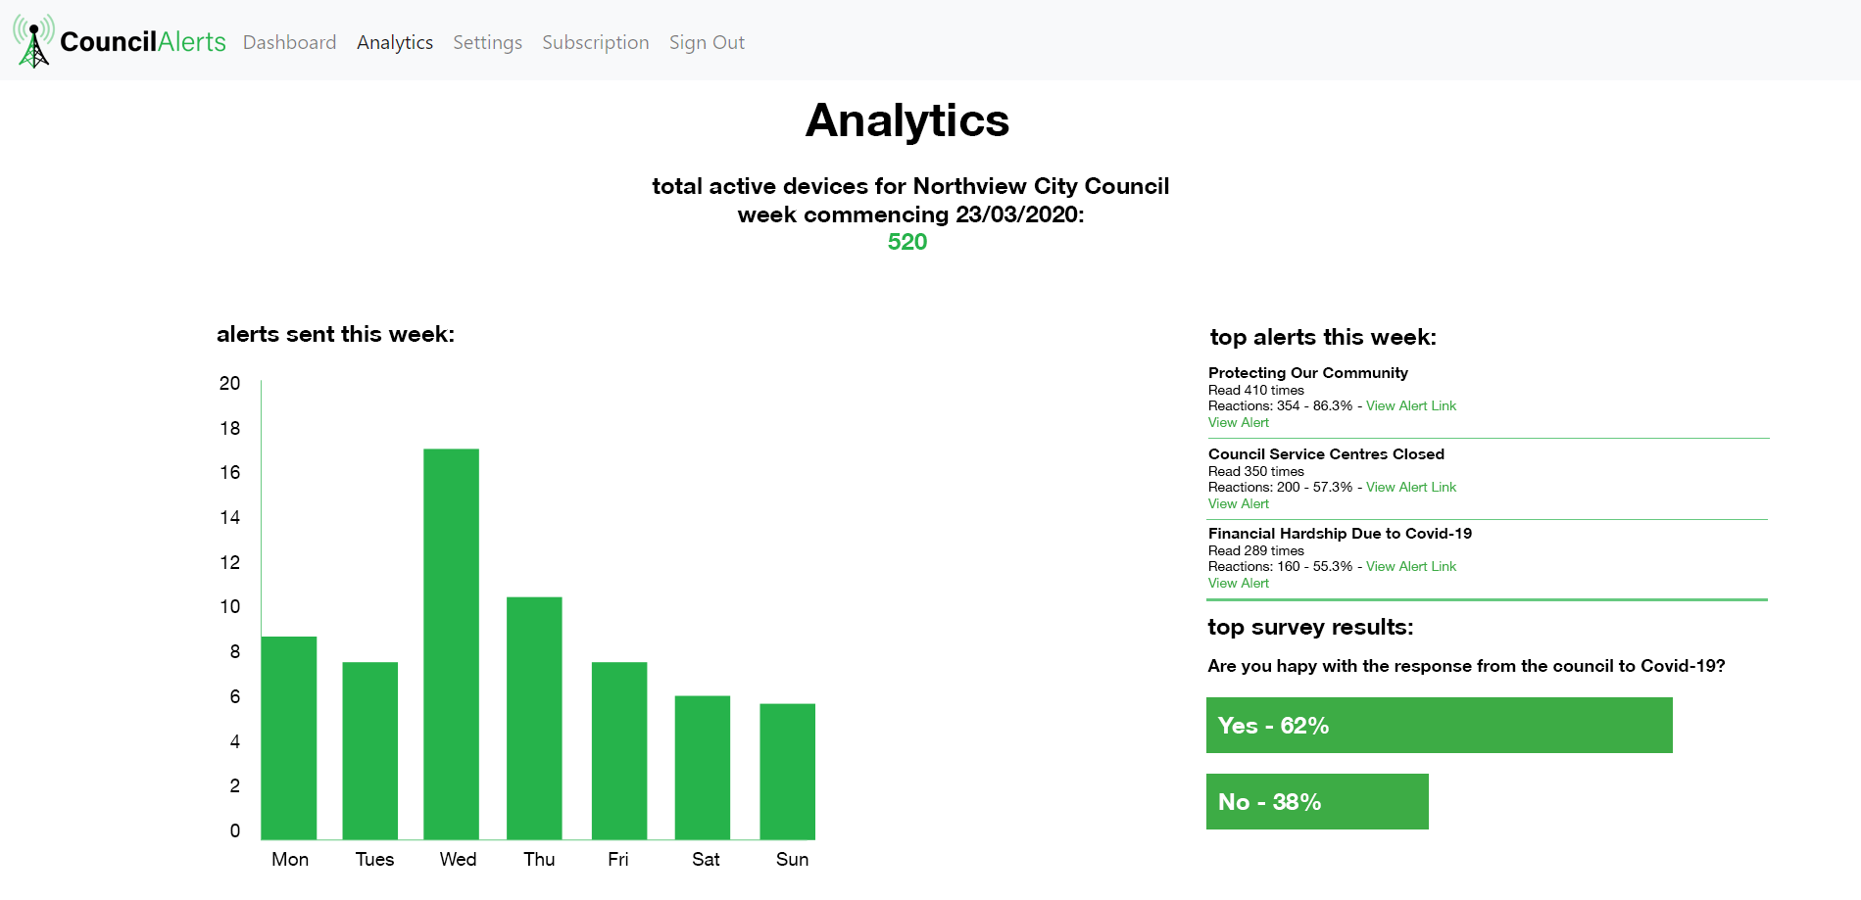This screenshot has height=900, width=1861.
Task: Click the Financial Hardship Due to Covid-19 title
Action: coord(1340,533)
